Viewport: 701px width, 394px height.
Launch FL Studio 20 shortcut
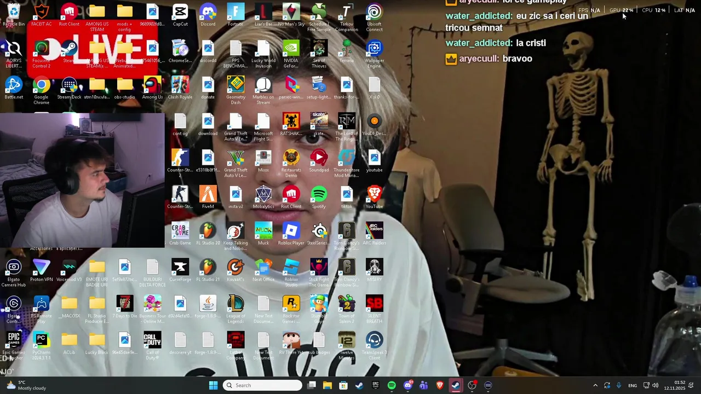[x=208, y=234]
